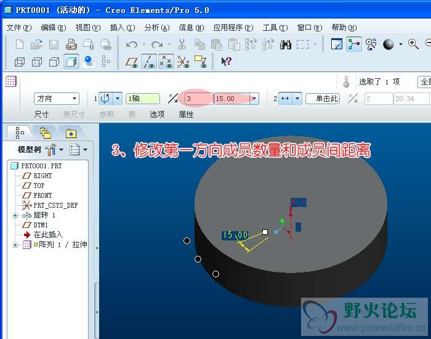
Task: Open the 文件(F) menu
Action: pos(19,28)
